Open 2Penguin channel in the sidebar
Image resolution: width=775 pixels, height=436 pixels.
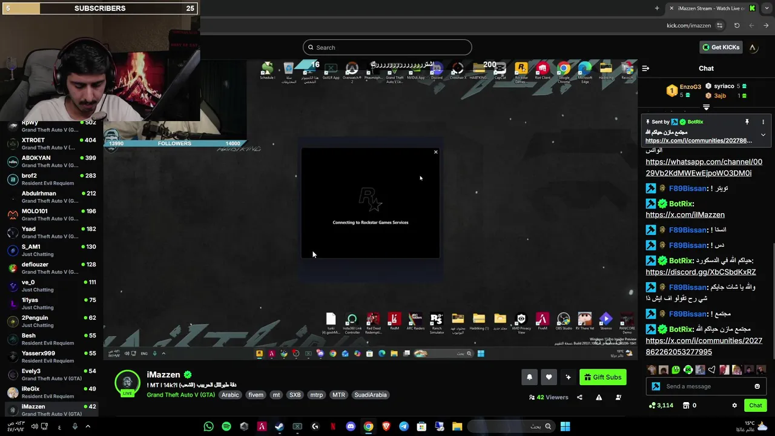coord(51,321)
